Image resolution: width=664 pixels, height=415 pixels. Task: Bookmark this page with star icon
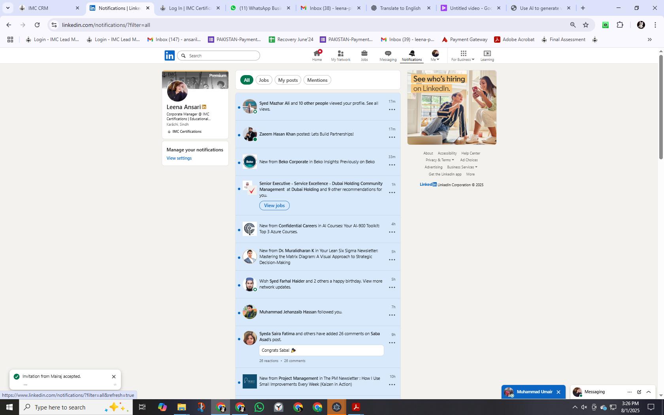point(586,25)
